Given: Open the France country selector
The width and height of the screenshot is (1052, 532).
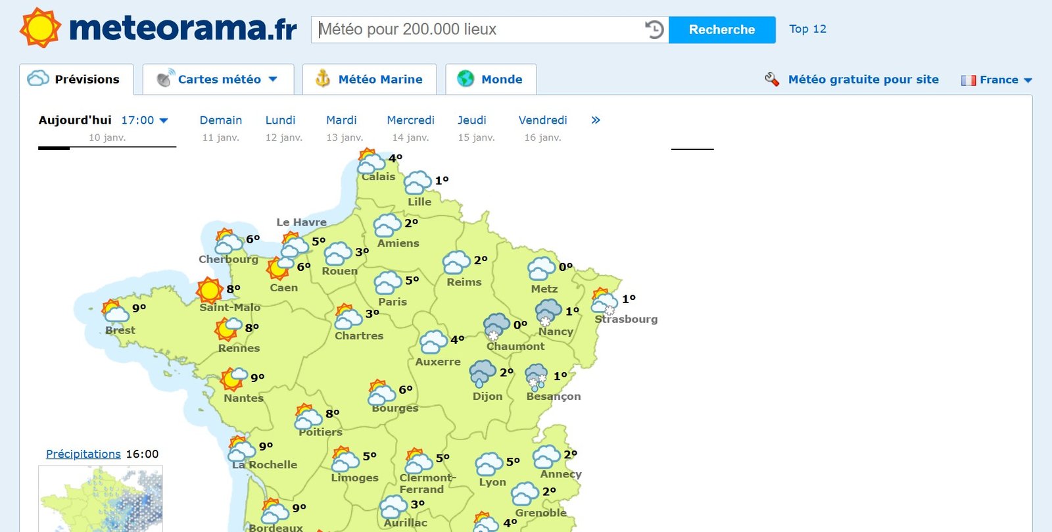Looking at the screenshot, I should 997,80.
